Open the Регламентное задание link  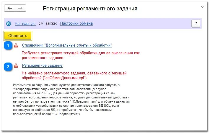pyautogui.click(x=42, y=66)
